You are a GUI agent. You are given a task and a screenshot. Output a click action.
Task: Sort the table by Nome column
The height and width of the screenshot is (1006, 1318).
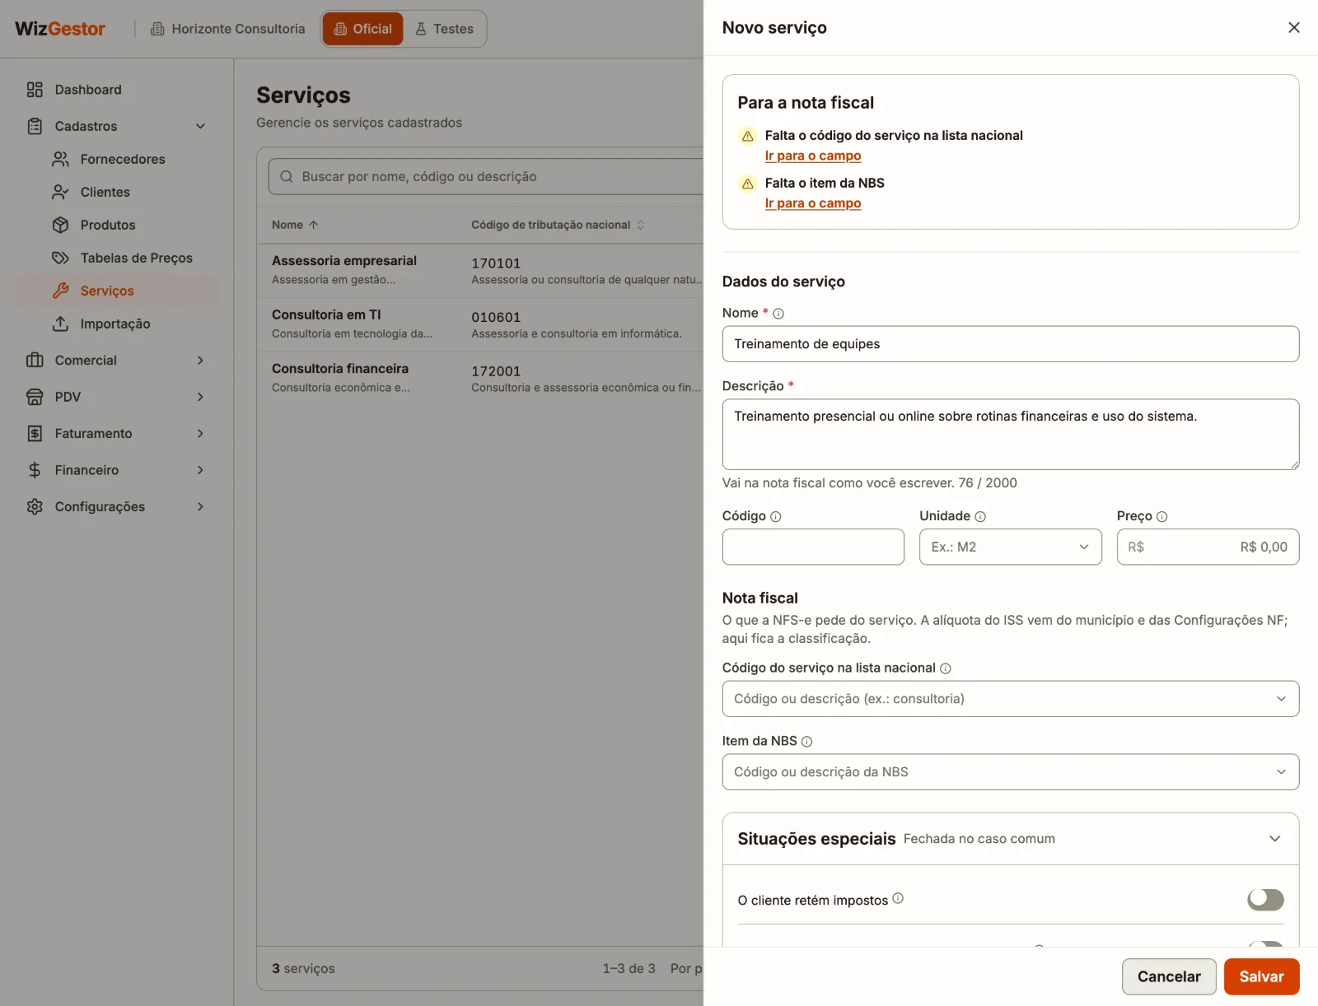(295, 225)
